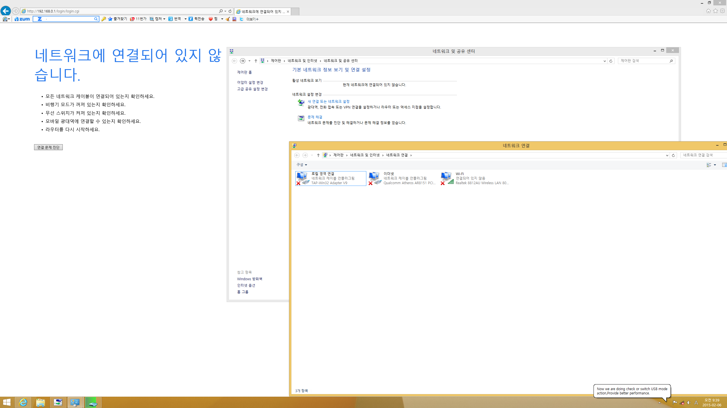
Task: Click the volume speaker tray icon
Action: pyautogui.click(x=689, y=403)
